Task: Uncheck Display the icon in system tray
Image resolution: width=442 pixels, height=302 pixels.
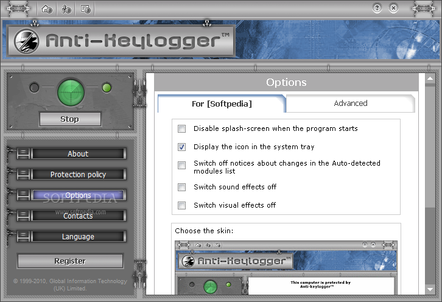Action: point(182,147)
